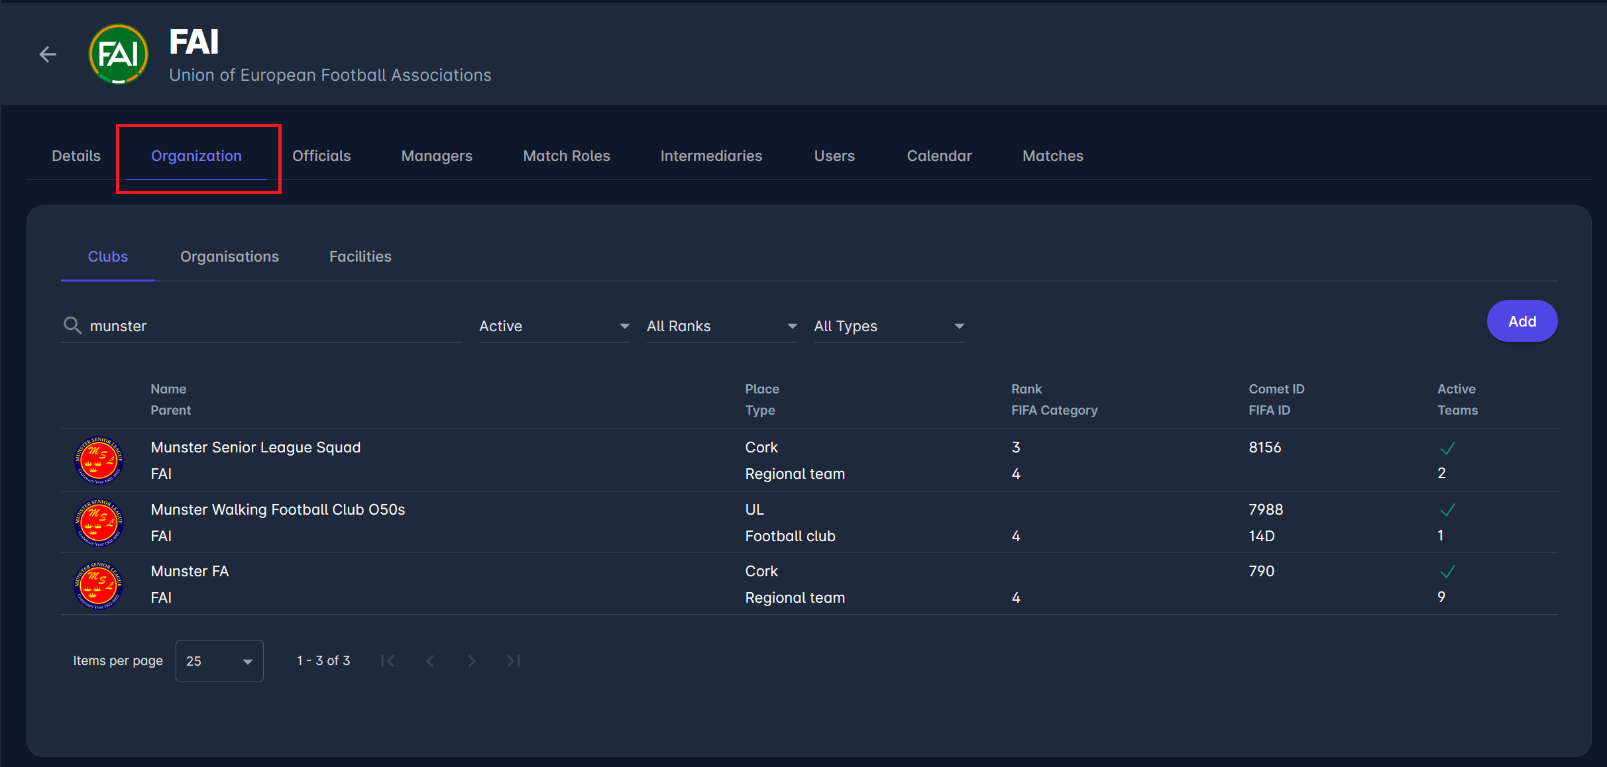Switch to the Details tab
The image size is (1607, 767).
pos(76,156)
